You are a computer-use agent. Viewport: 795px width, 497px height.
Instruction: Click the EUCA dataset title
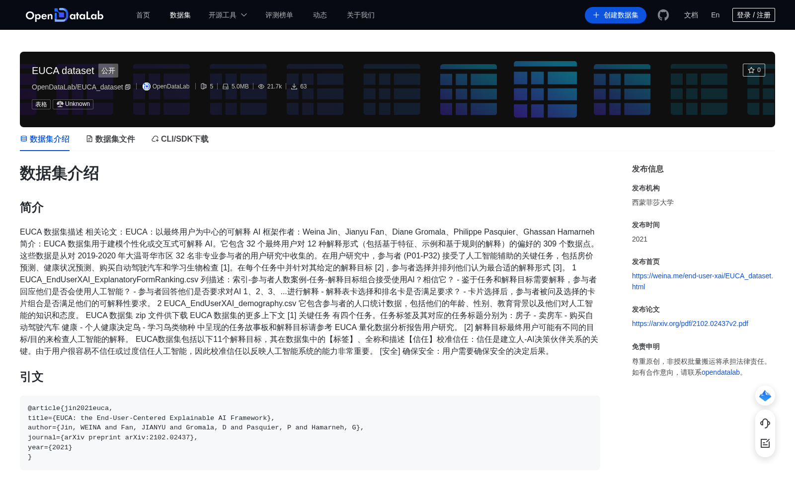63,71
